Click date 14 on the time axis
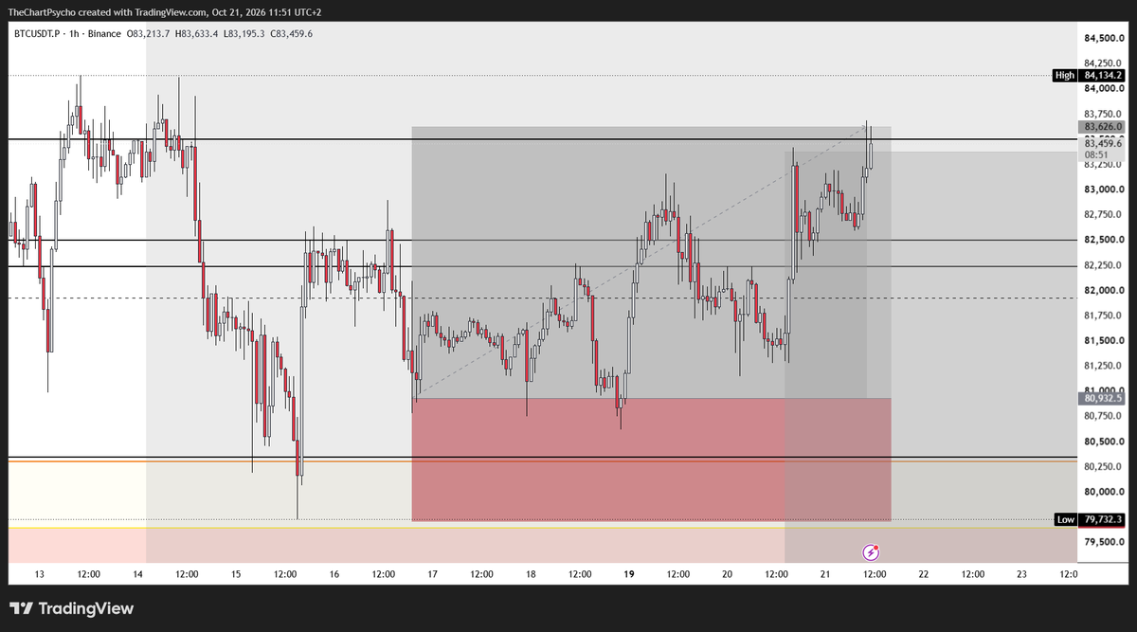The height and width of the screenshot is (632, 1137). (x=138, y=574)
